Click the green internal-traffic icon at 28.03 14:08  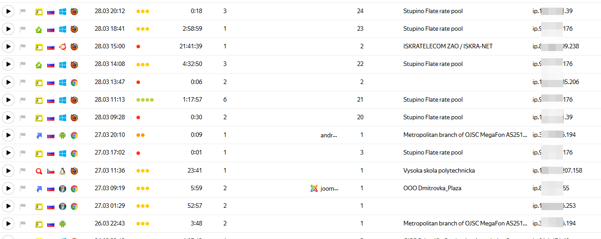[x=39, y=65]
